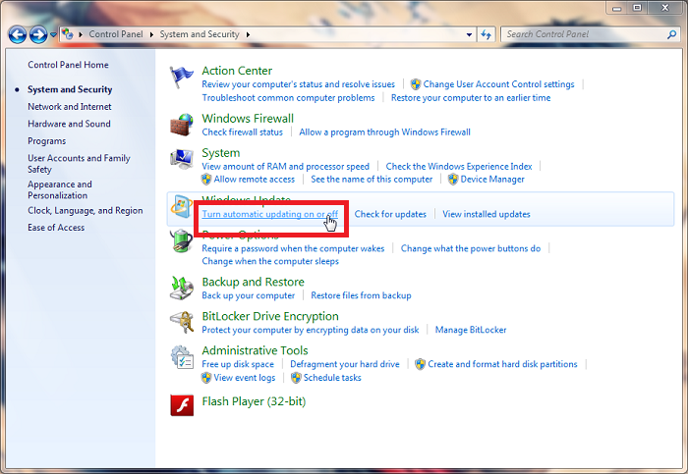Click Restore your computer to an earlier time
The width and height of the screenshot is (688, 474).
pyautogui.click(x=471, y=98)
